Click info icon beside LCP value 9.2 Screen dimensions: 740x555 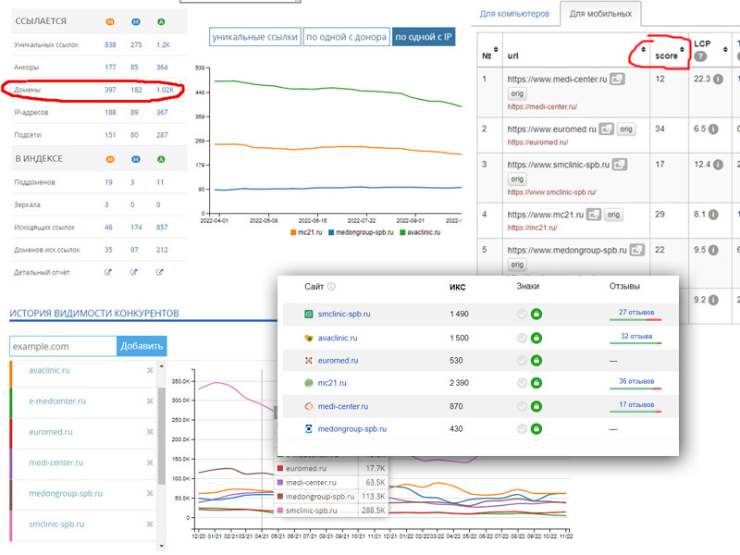tap(713, 300)
